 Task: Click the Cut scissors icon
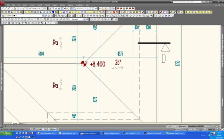click(33, 23)
